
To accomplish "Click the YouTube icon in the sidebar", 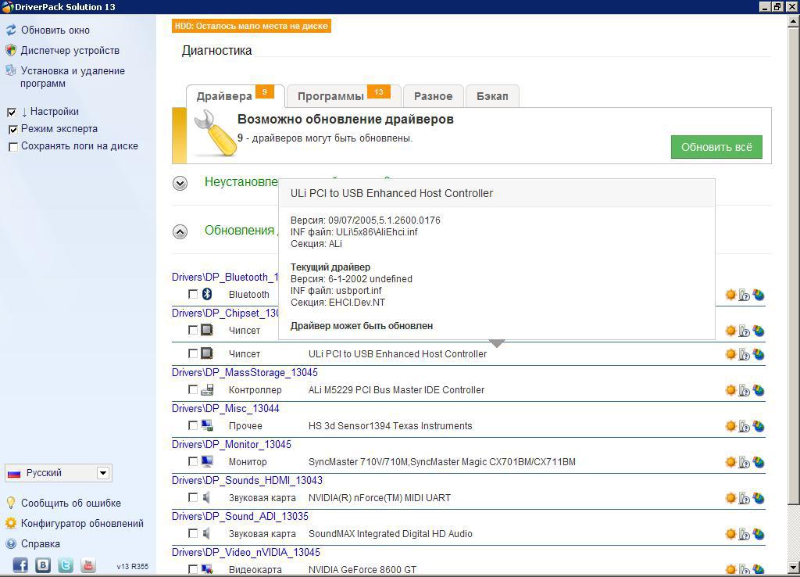I will (88, 564).
